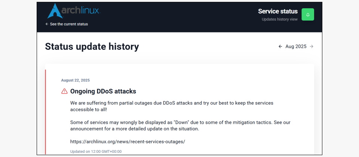Image resolution: width=359 pixels, height=157 pixels.
Task: Click the "Updated on 12:00 GMT+00:00" timestamp
Action: point(96,151)
